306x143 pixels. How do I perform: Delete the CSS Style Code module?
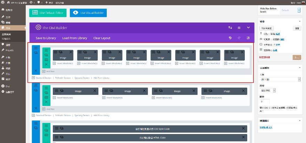(243, 128)
